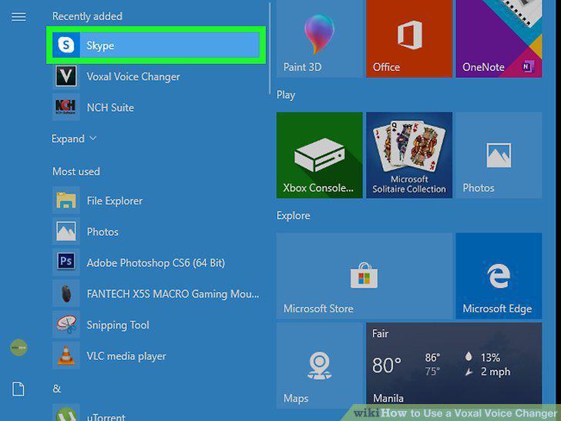Click the Explore group header
Image resolution: width=561 pixels, height=421 pixels.
(x=293, y=216)
